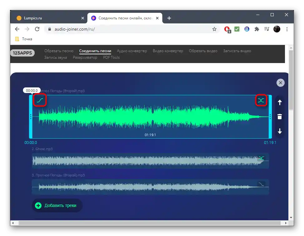
Task: Open Запись звука tool
Action: pyautogui.click(x=56, y=57)
